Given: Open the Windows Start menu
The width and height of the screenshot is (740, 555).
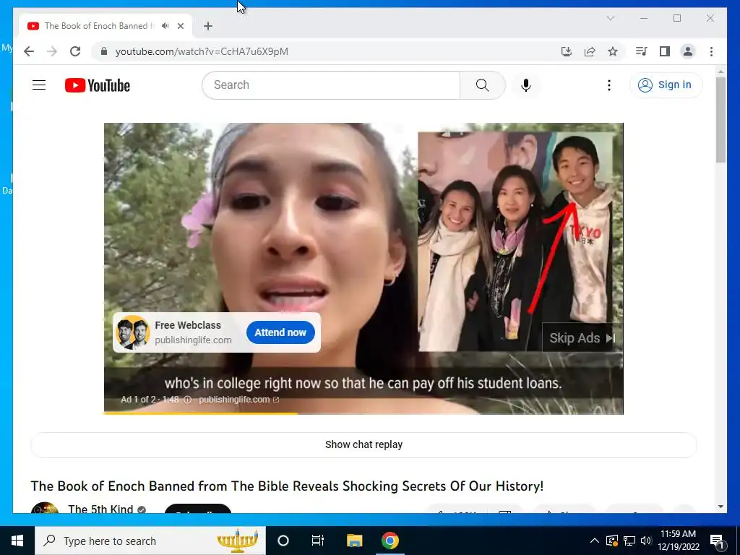Looking at the screenshot, I should (x=17, y=541).
